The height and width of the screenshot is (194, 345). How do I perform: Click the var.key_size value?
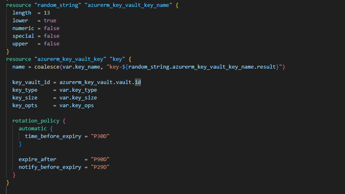pos(78,98)
